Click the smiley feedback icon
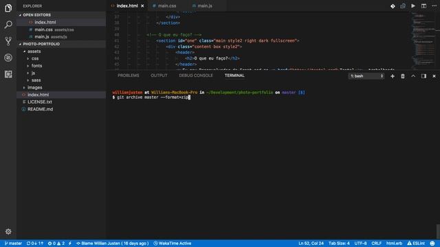The height and width of the screenshot is (247, 440). [x=432, y=244]
